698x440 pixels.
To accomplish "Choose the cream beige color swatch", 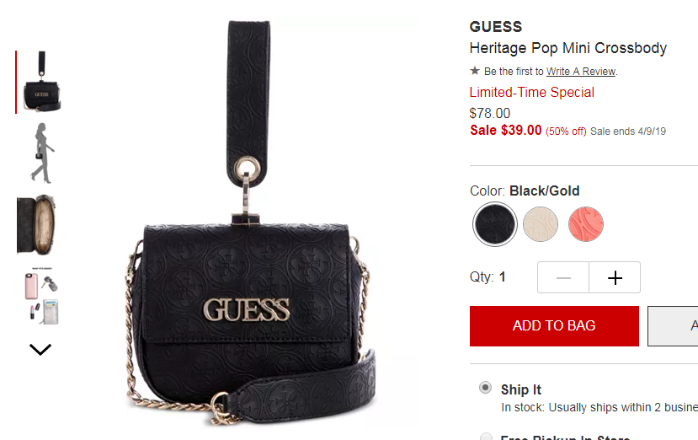I will point(541,224).
